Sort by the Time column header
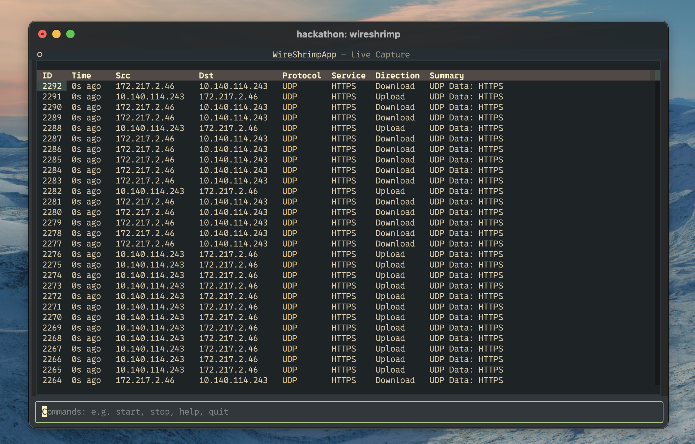Image resolution: width=695 pixels, height=444 pixels. coord(81,76)
